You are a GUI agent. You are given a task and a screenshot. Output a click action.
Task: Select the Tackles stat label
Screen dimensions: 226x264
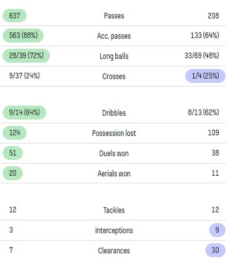(114, 210)
